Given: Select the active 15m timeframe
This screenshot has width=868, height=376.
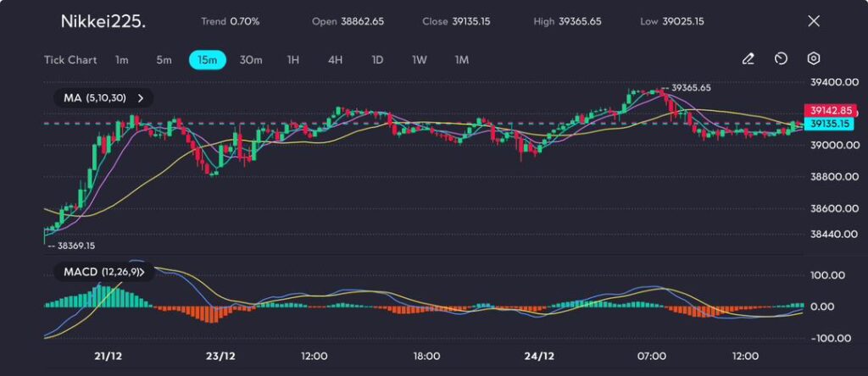Looking at the screenshot, I should coord(207,60).
